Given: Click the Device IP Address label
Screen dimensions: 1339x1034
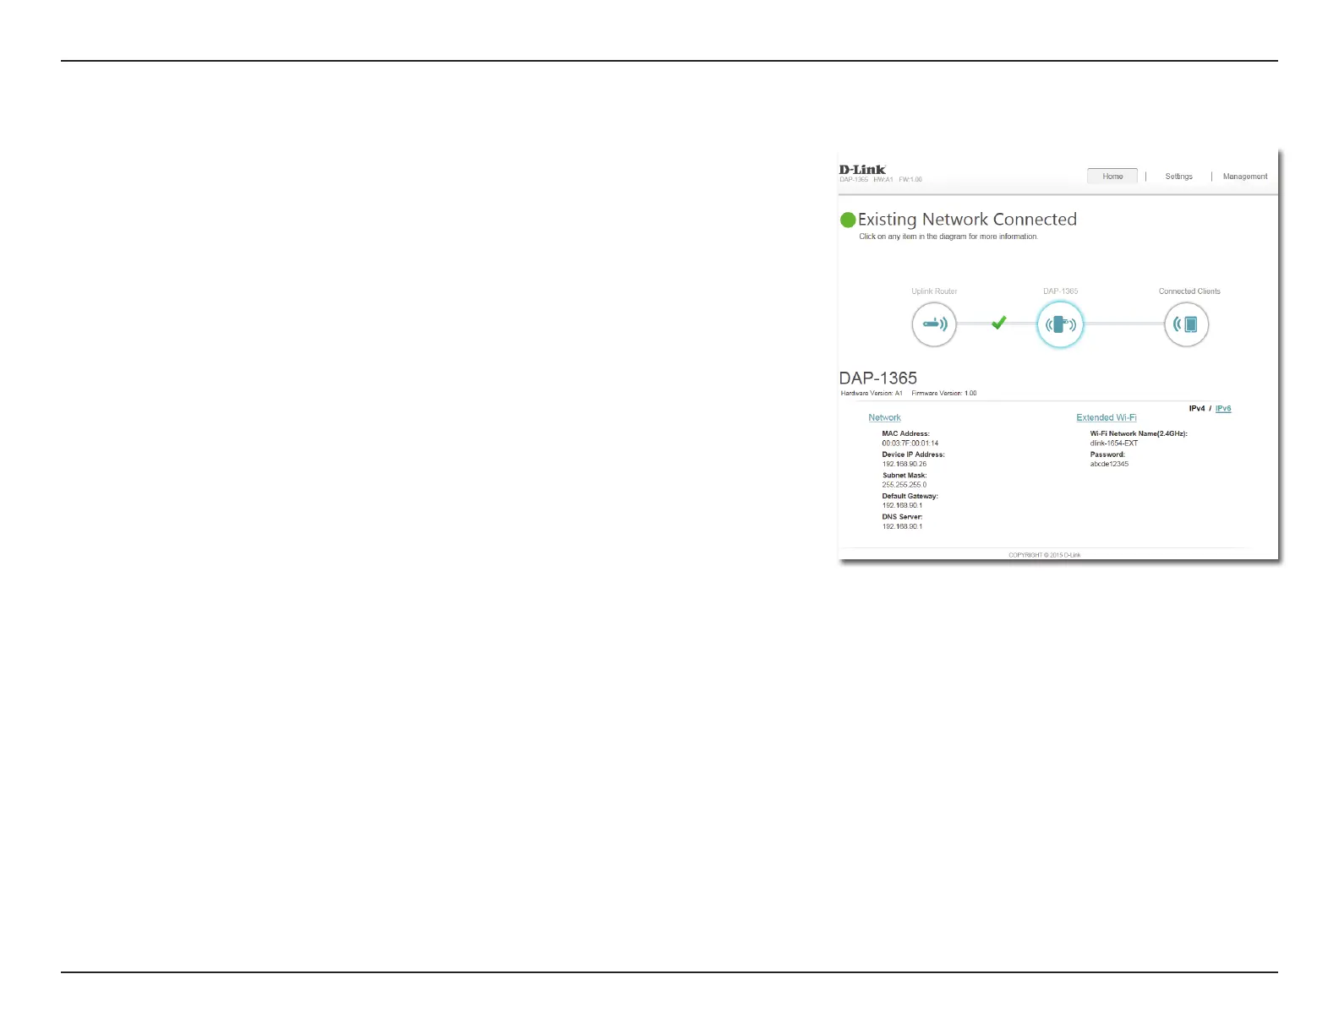Looking at the screenshot, I should (x=913, y=454).
